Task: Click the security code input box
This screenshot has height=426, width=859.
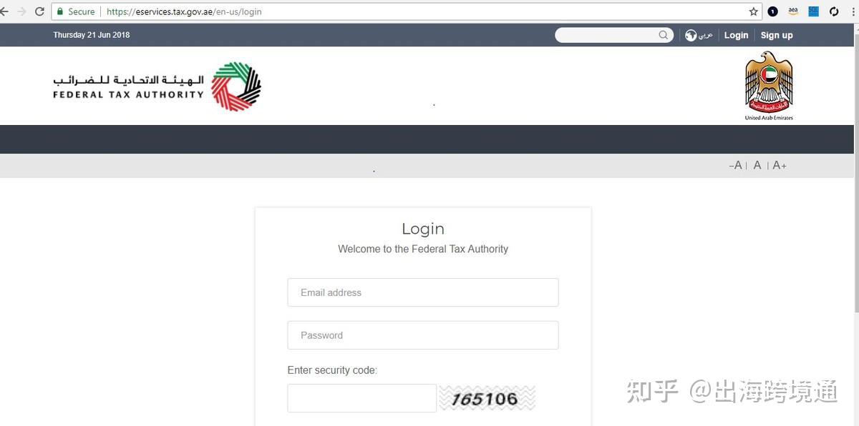Action: [361, 398]
